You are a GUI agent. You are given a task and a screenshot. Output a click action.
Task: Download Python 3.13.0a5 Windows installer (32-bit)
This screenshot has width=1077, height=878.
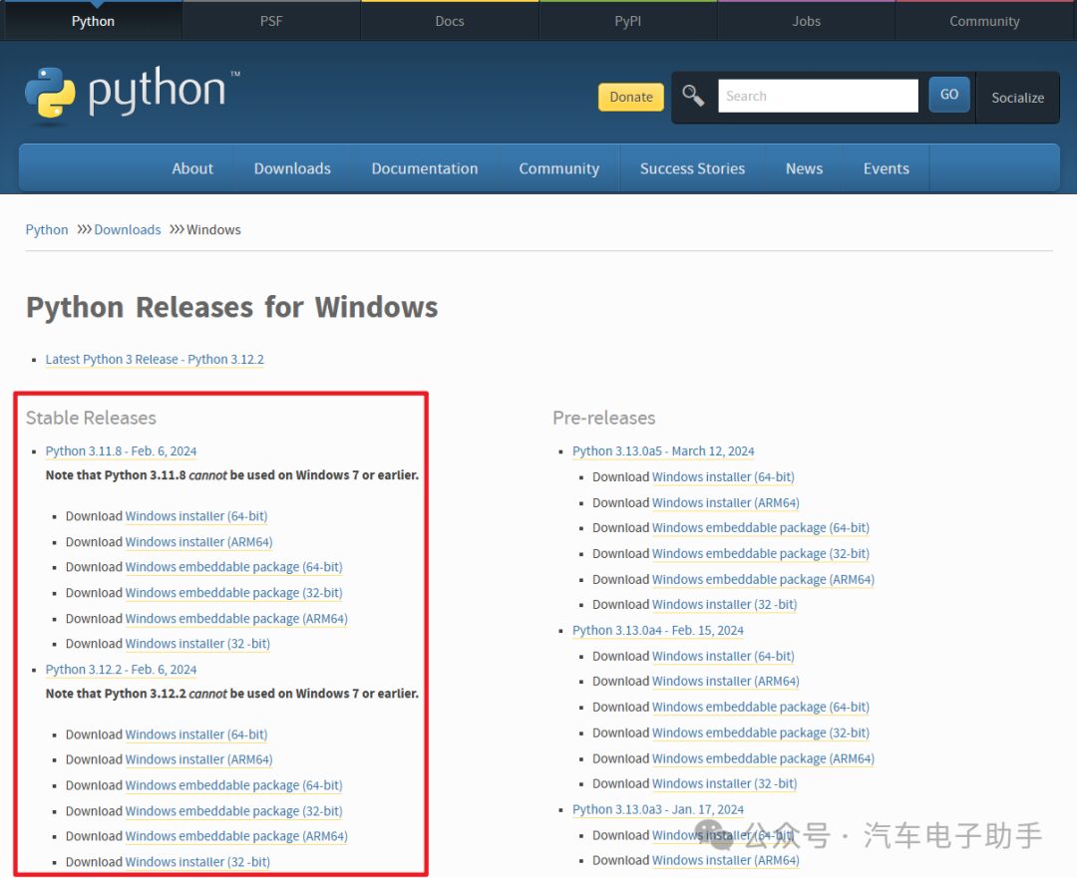click(x=725, y=605)
